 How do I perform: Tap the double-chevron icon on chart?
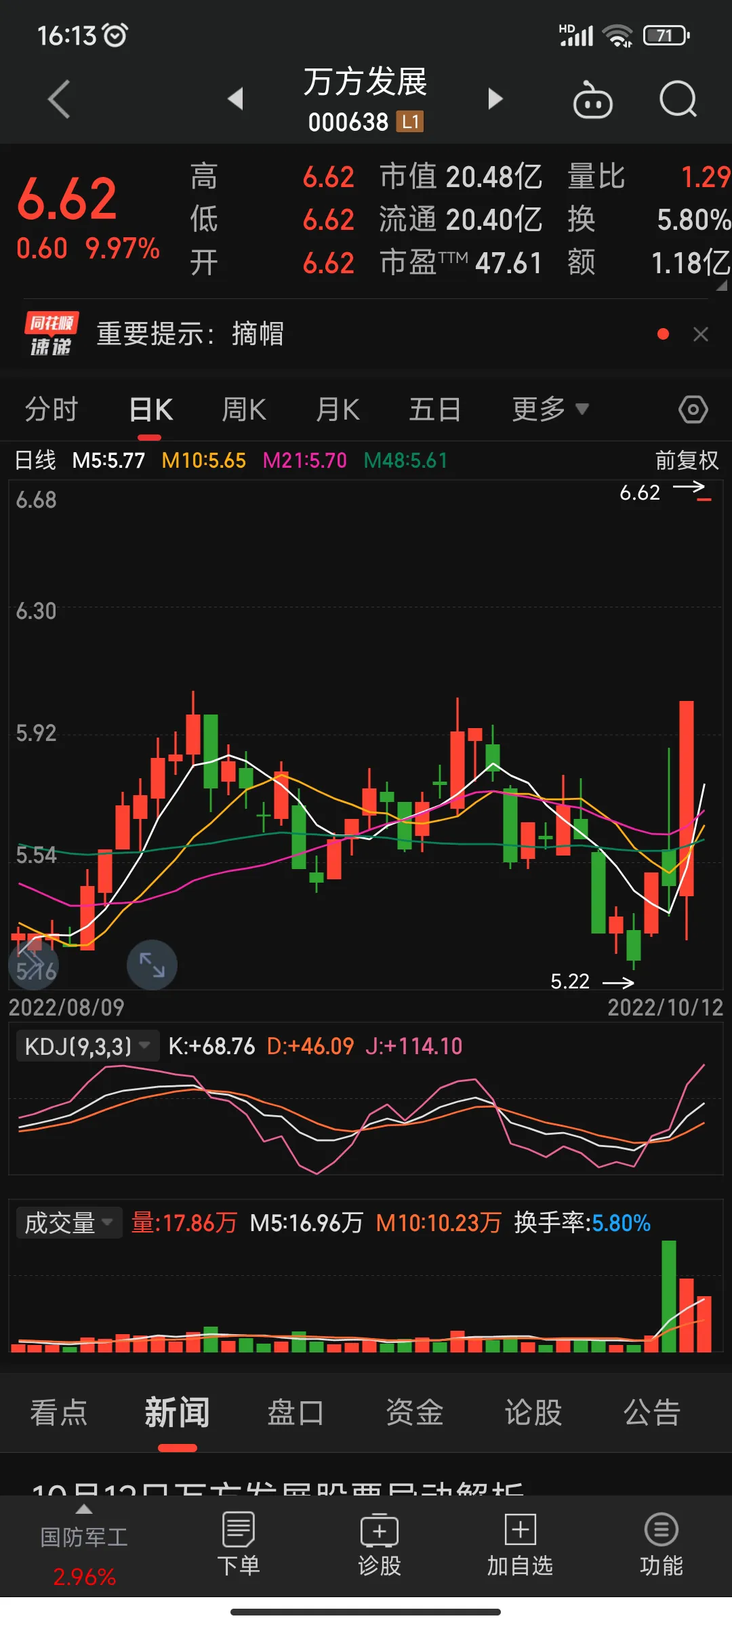pyautogui.click(x=33, y=965)
